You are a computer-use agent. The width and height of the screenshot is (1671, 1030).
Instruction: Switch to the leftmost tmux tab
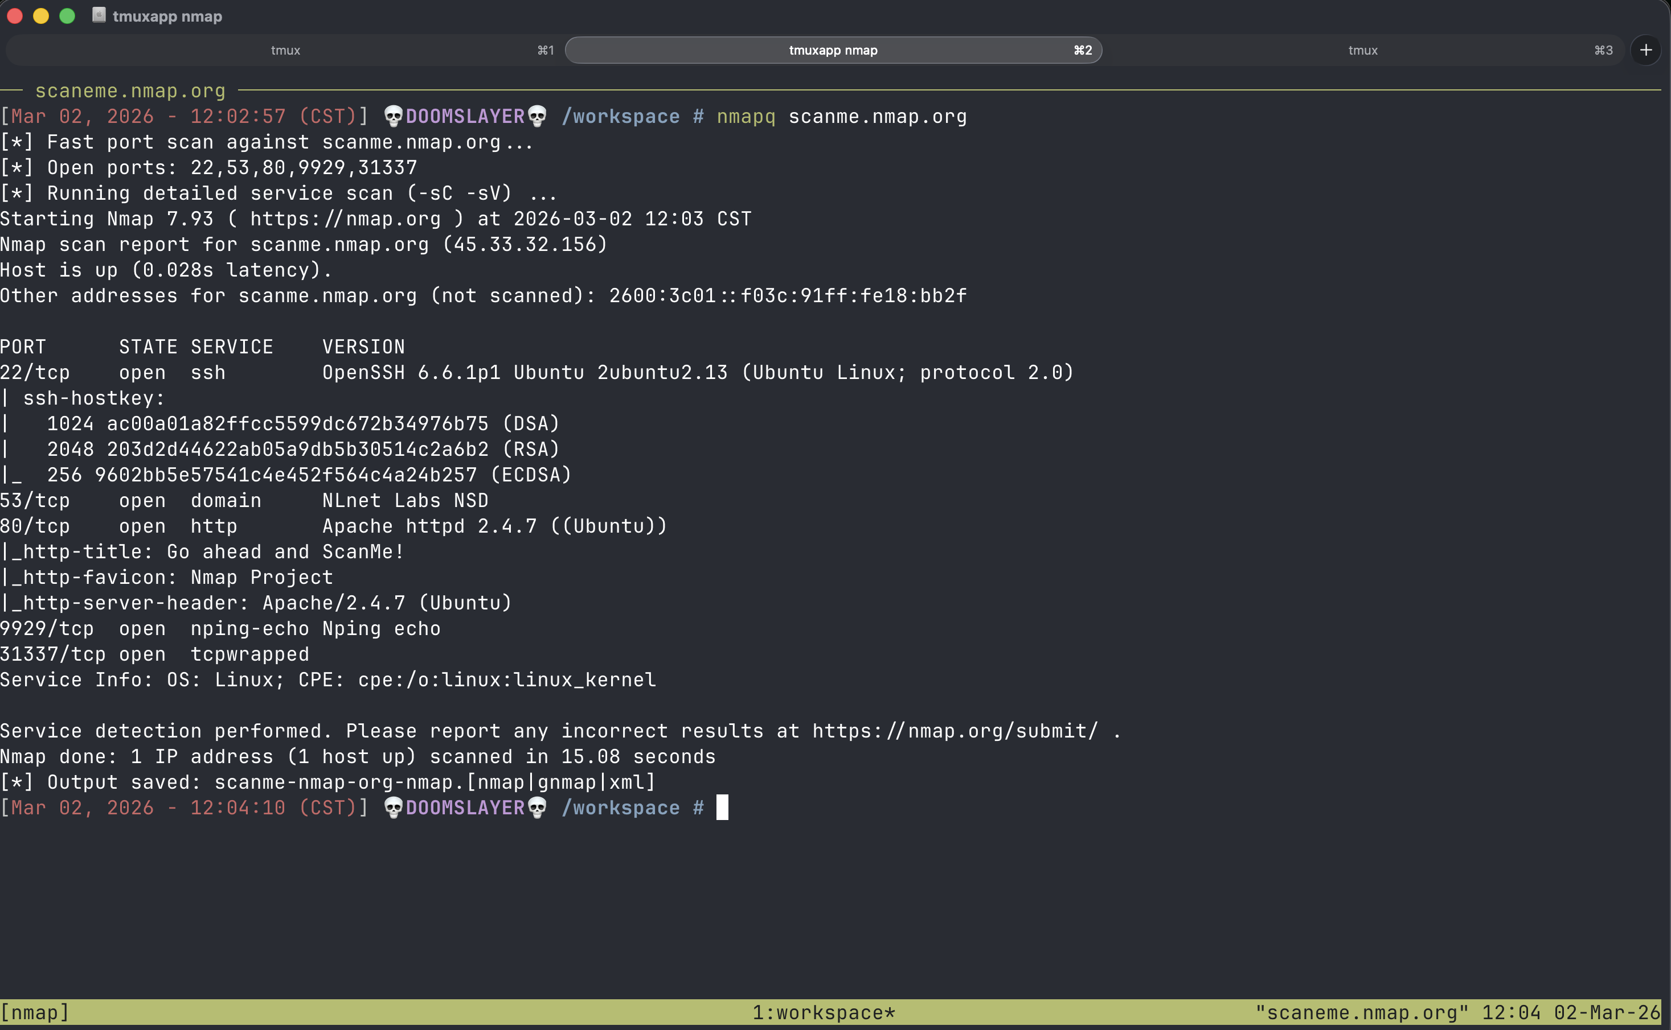point(286,50)
